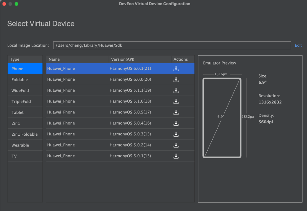Click the HarmonyOS 6.0.0(20) version cell
This screenshot has width=307, height=211.
tap(130, 79)
